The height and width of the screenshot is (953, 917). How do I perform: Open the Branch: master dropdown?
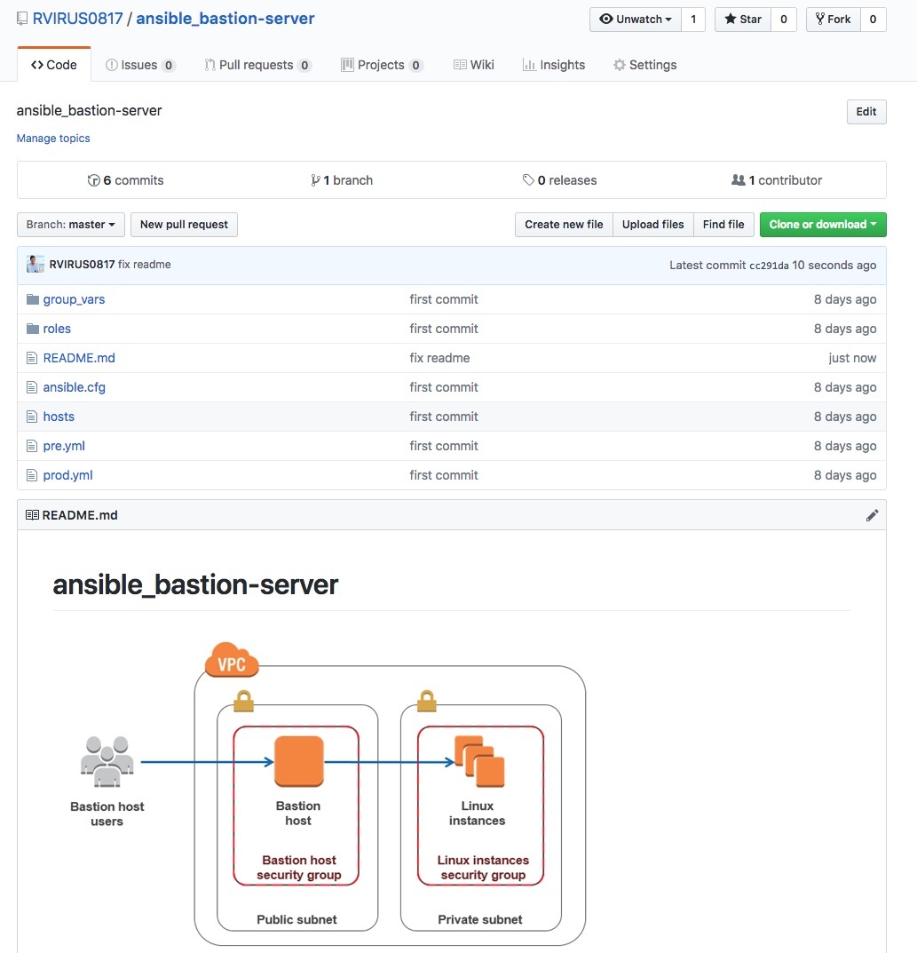click(71, 225)
